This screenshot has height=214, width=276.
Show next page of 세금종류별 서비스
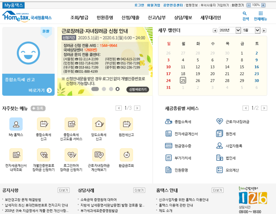pos(264,108)
